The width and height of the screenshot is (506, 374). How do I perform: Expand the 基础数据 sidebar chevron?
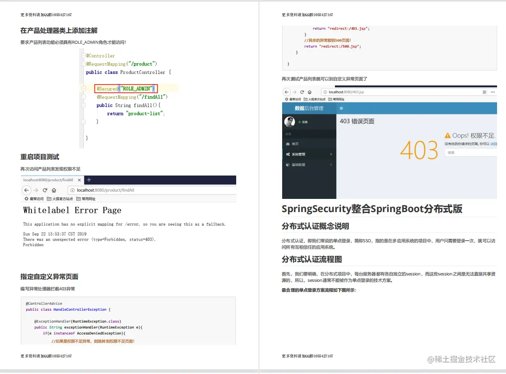tap(331, 164)
